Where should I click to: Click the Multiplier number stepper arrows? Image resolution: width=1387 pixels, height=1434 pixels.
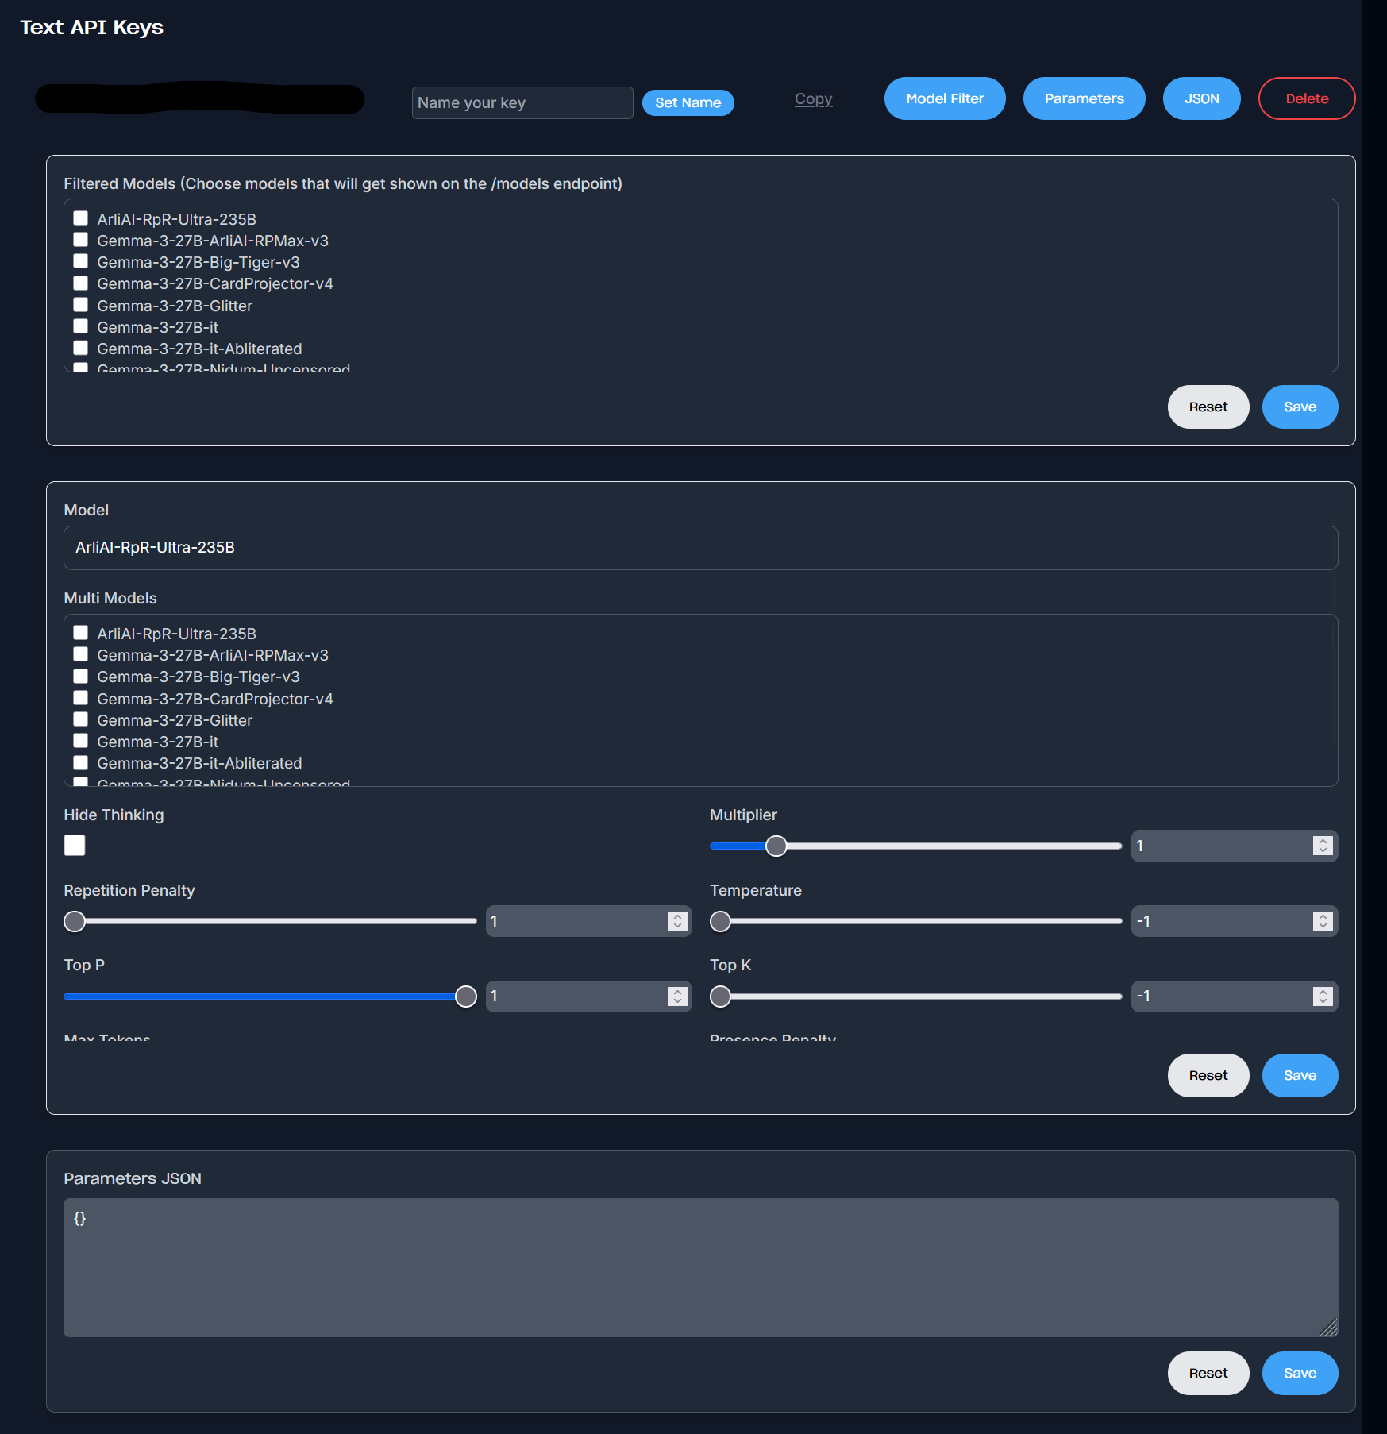(x=1323, y=846)
